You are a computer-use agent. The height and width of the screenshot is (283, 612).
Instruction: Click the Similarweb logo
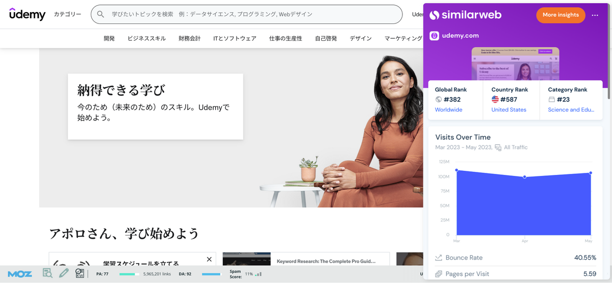coord(465,15)
